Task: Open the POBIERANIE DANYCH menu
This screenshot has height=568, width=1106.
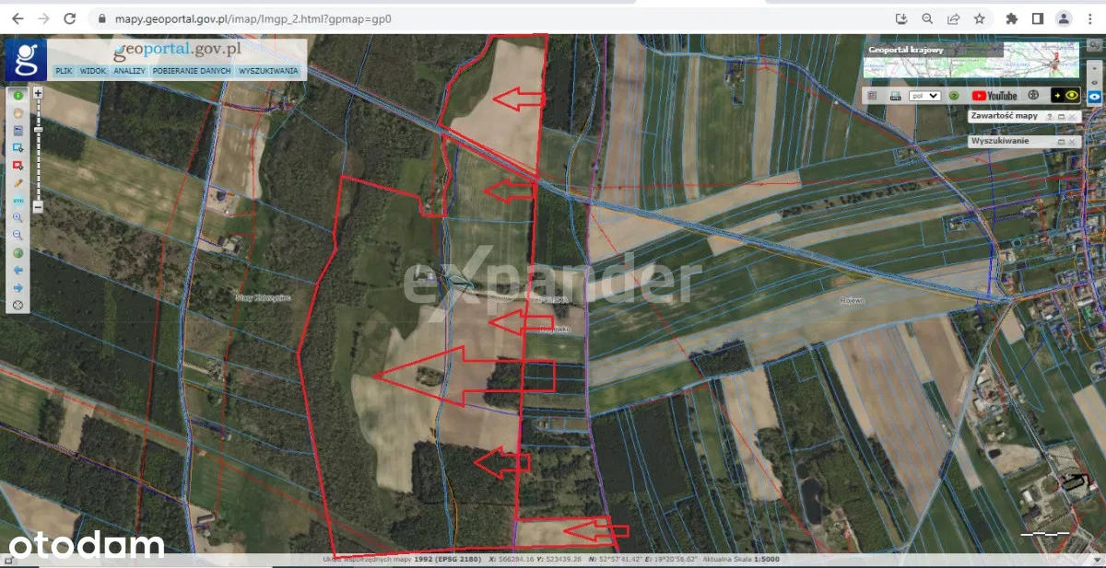Action: pyautogui.click(x=191, y=71)
